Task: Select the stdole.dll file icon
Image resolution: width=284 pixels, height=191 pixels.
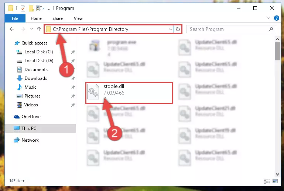Action: coord(93,92)
